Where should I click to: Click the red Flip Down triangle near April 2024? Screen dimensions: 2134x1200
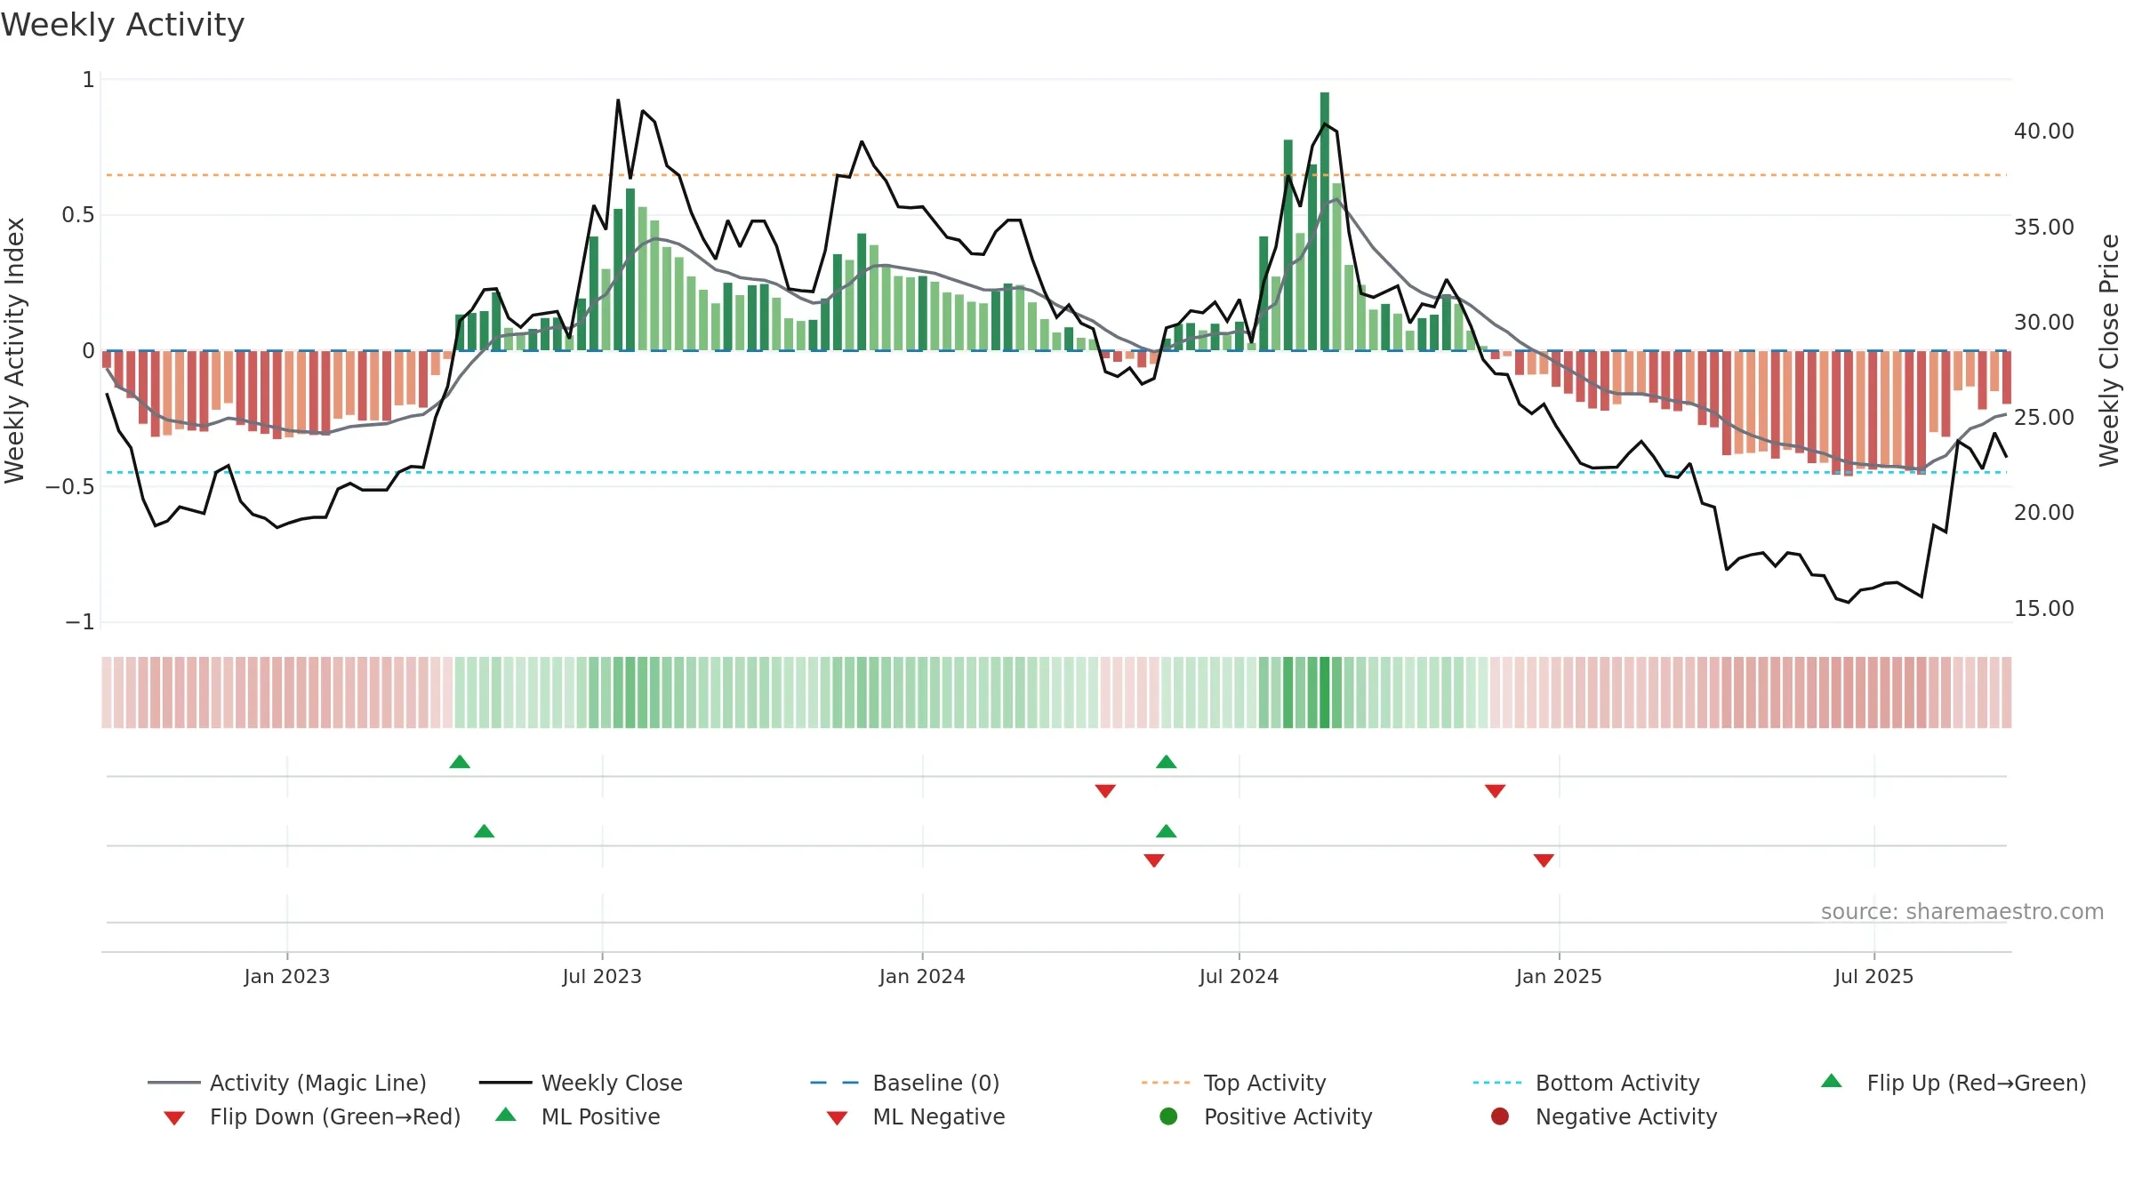click(x=1105, y=791)
